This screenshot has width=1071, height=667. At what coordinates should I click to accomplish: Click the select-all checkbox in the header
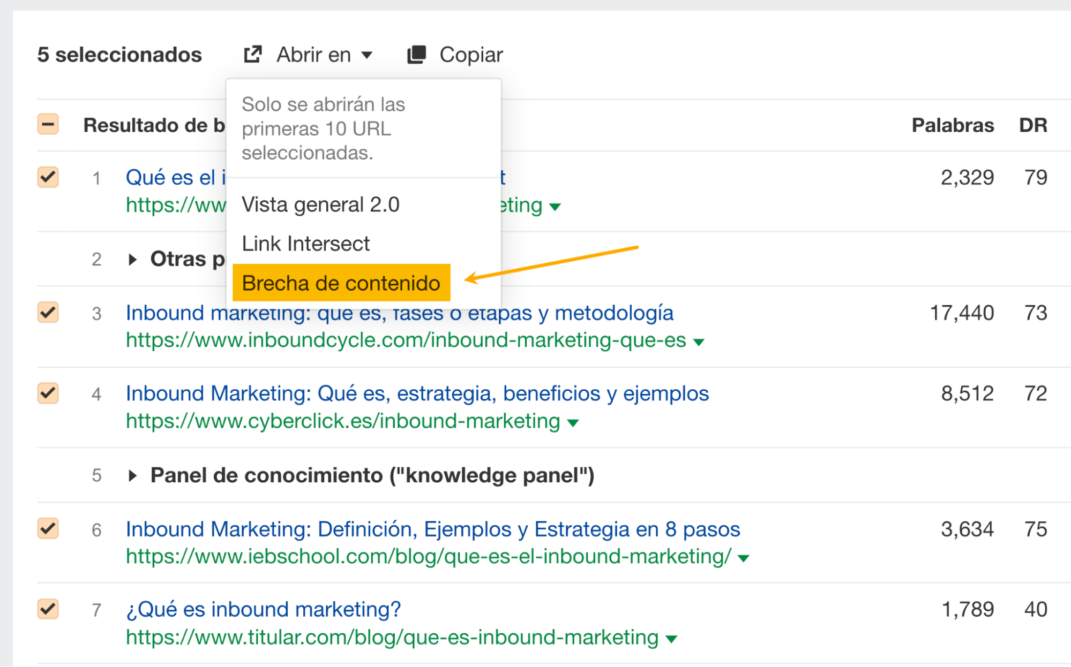47,124
